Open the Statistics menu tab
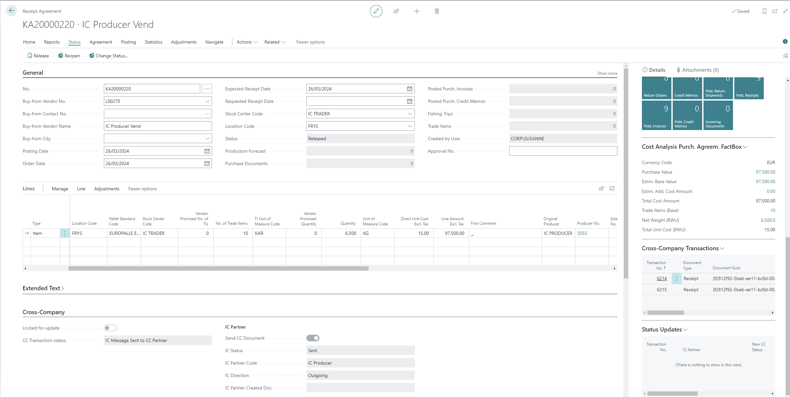This screenshot has width=790, height=397. click(x=153, y=42)
